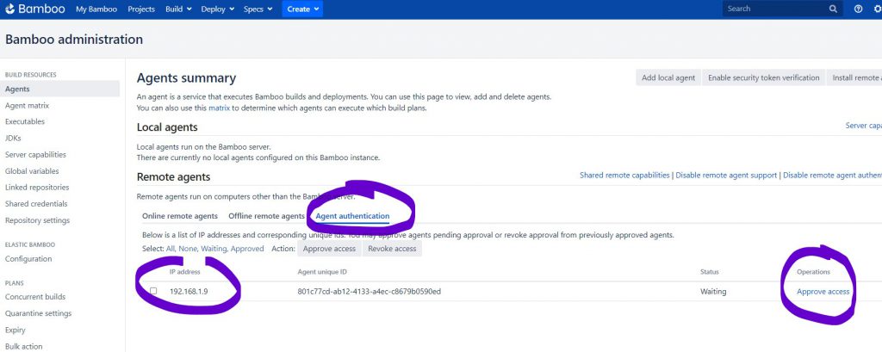Select the Waiting filter link
The image size is (882, 352).
pos(214,249)
